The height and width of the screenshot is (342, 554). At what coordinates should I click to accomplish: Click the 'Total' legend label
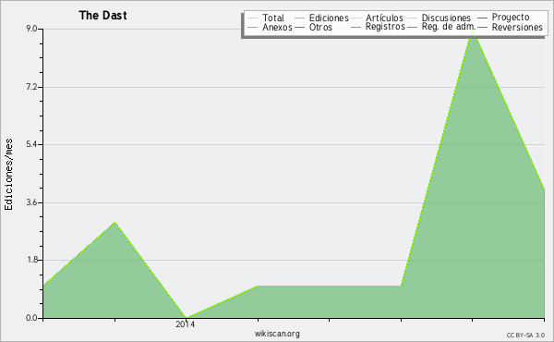[x=273, y=18]
